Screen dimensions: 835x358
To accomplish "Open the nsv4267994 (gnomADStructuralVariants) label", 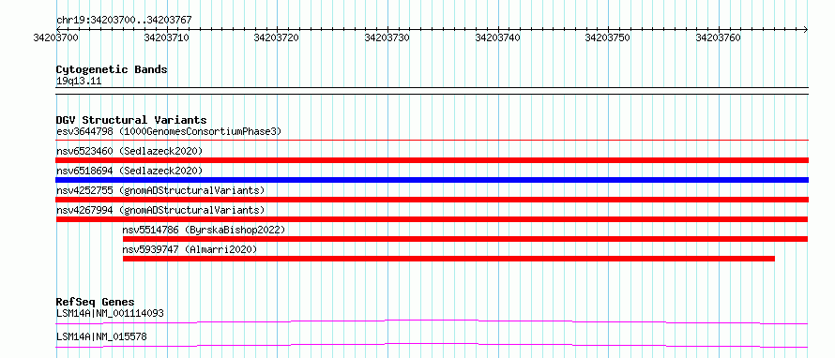I will point(160,210).
